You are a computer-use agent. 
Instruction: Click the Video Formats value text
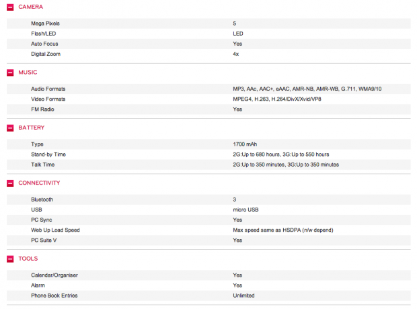coord(277,99)
